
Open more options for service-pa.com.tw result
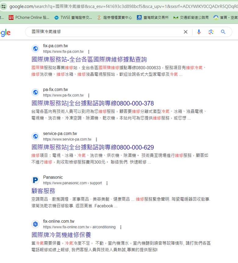click(x=96, y=139)
